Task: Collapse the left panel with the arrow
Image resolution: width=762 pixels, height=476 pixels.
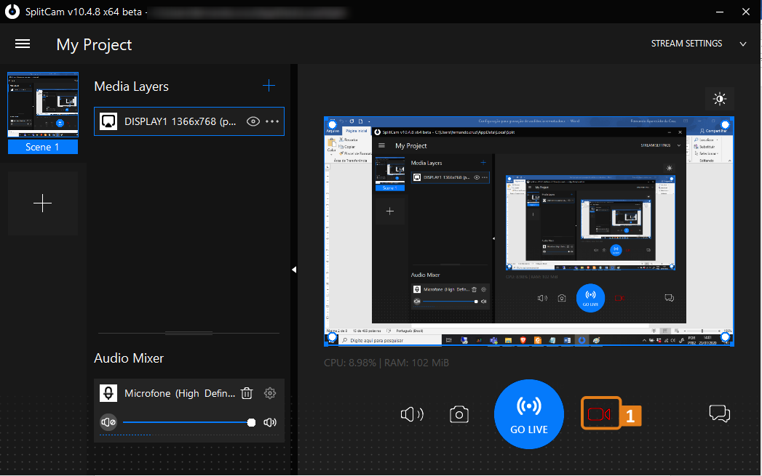Action: click(294, 270)
